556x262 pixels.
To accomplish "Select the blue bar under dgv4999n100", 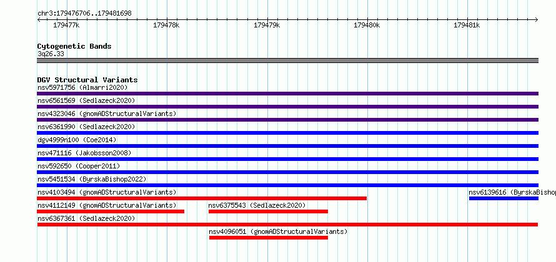I will [287, 146].
